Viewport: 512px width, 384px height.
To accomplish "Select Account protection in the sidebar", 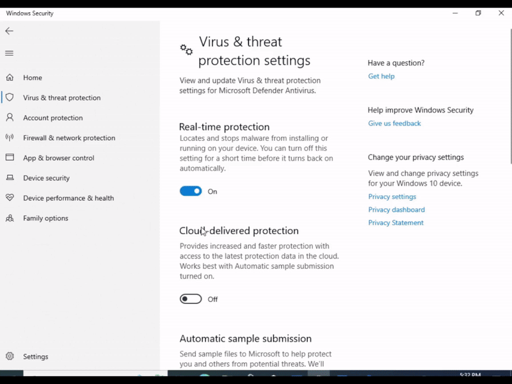I will (x=52, y=118).
